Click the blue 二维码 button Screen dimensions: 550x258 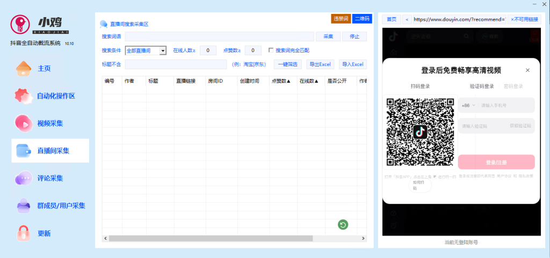(362, 19)
